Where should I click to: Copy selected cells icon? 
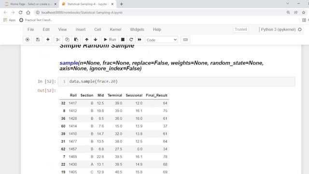[67, 40]
